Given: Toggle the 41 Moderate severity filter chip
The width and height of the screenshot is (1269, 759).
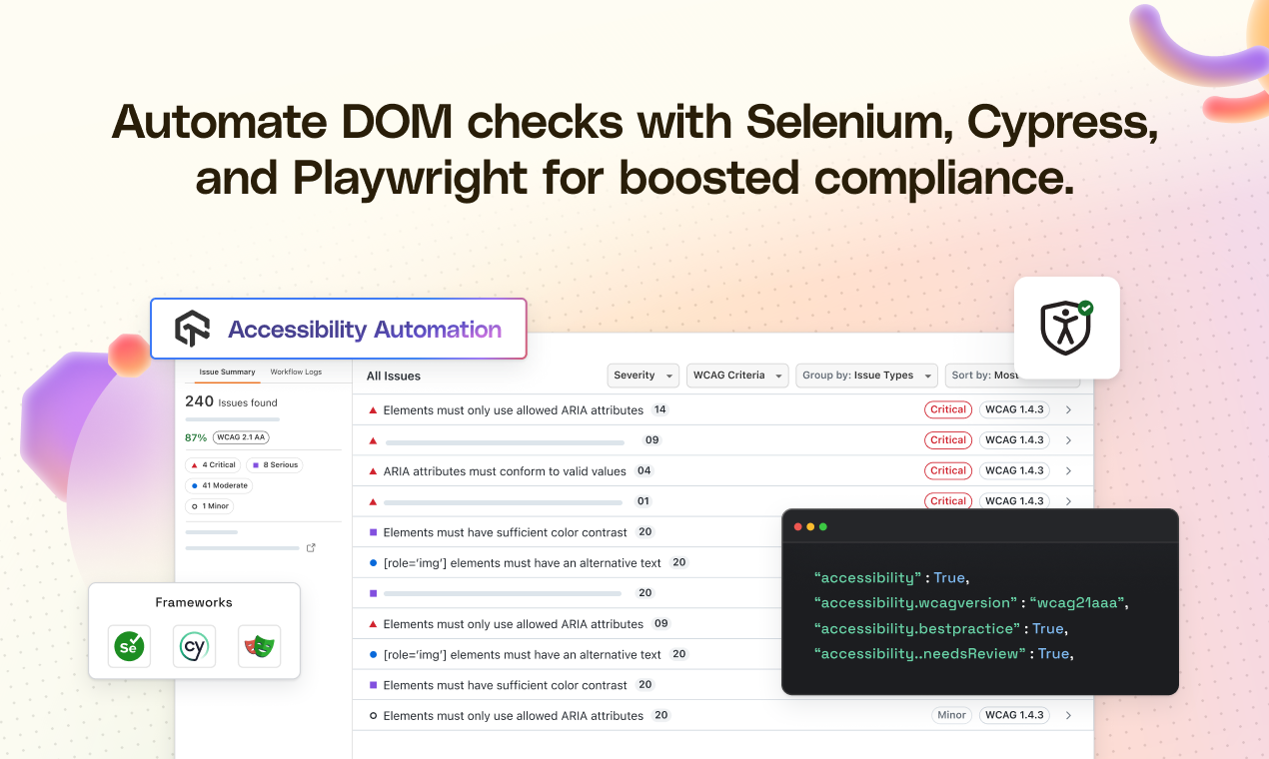Looking at the screenshot, I should pos(219,485).
